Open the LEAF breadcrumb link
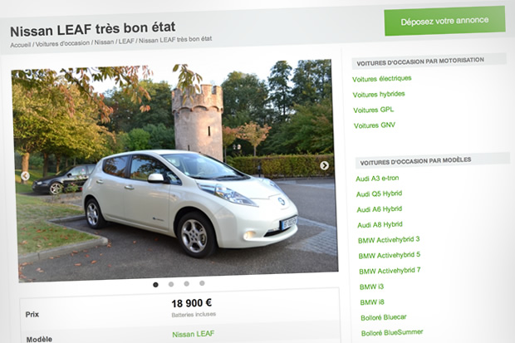 [x=126, y=41]
